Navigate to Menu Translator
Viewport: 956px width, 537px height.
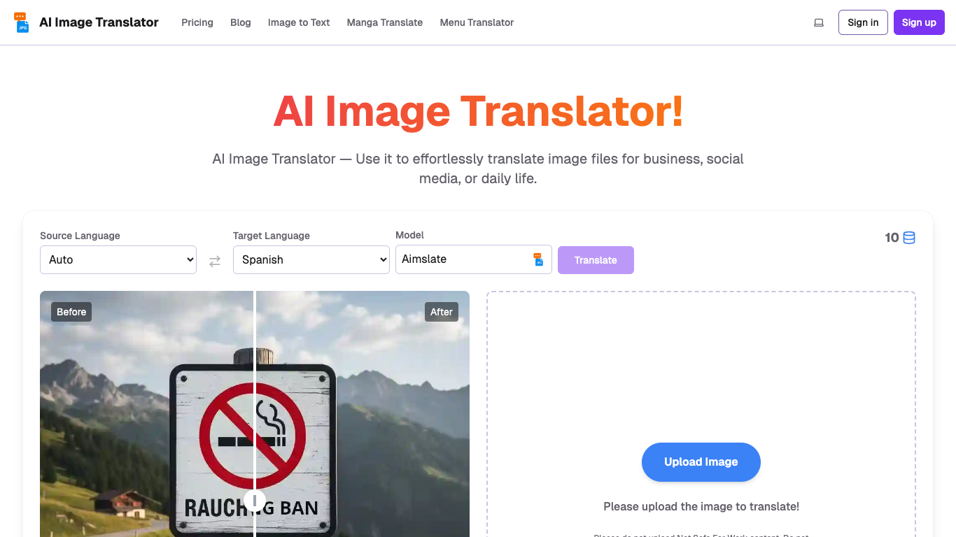point(477,22)
